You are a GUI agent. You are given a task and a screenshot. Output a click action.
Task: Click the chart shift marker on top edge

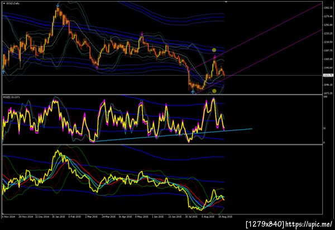[x=226, y=2]
